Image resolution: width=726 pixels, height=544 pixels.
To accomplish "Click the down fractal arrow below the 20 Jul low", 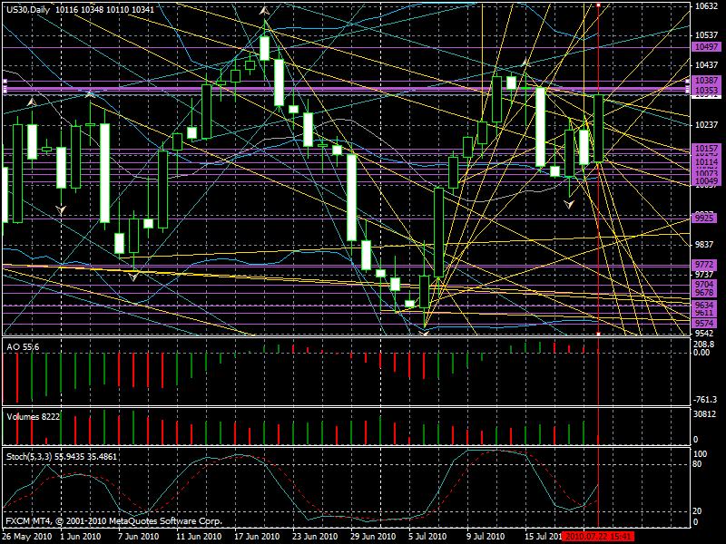I will pos(569,203).
